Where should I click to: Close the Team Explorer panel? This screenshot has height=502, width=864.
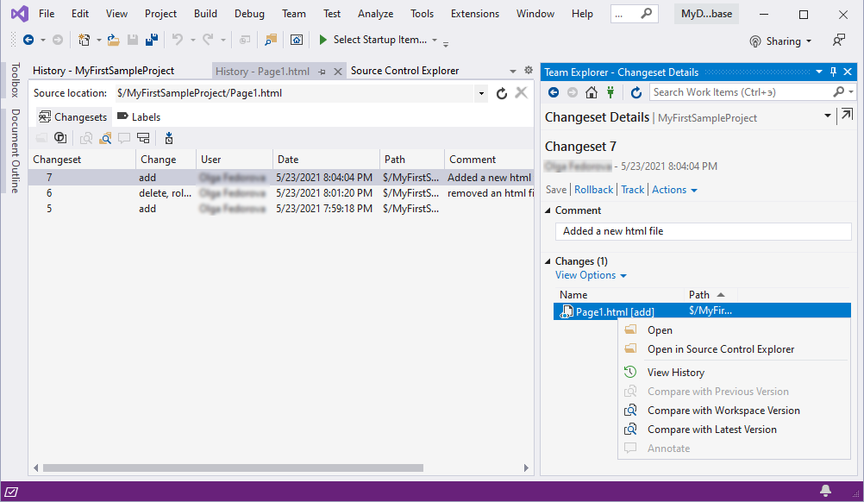(848, 72)
